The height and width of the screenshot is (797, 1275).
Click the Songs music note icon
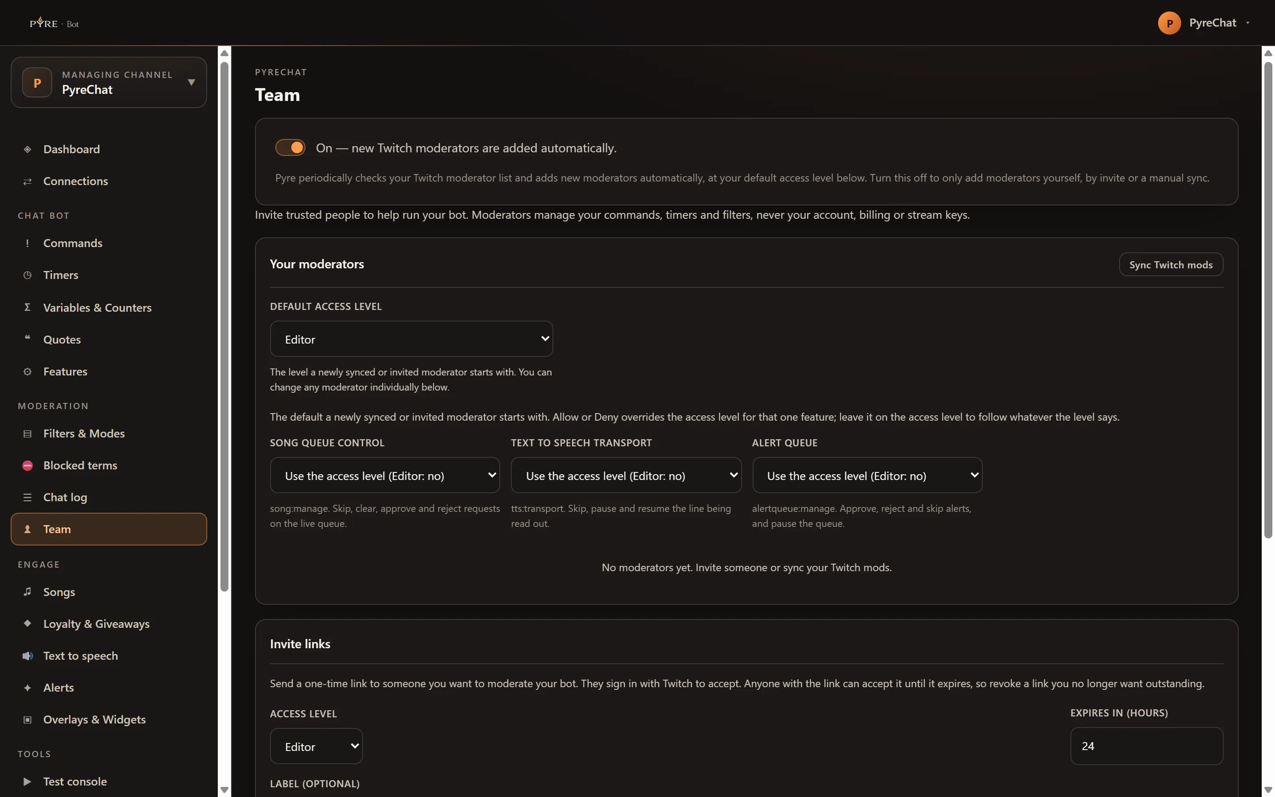27,592
